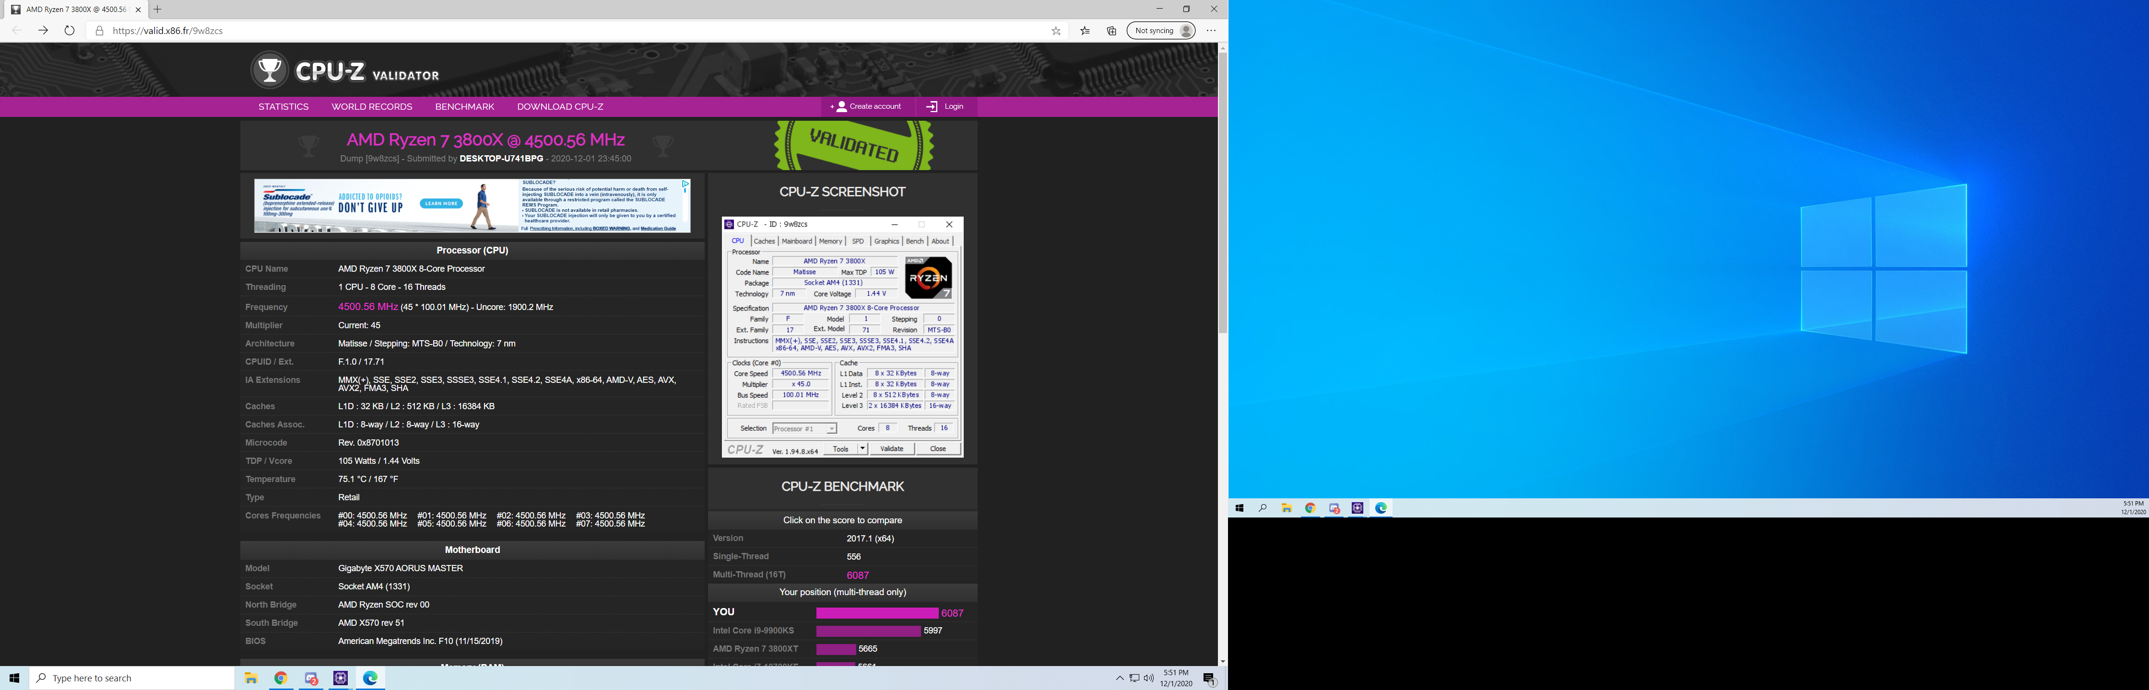The width and height of the screenshot is (2149, 690).
Task: Click the lock icon in the address bar
Action: (x=99, y=31)
